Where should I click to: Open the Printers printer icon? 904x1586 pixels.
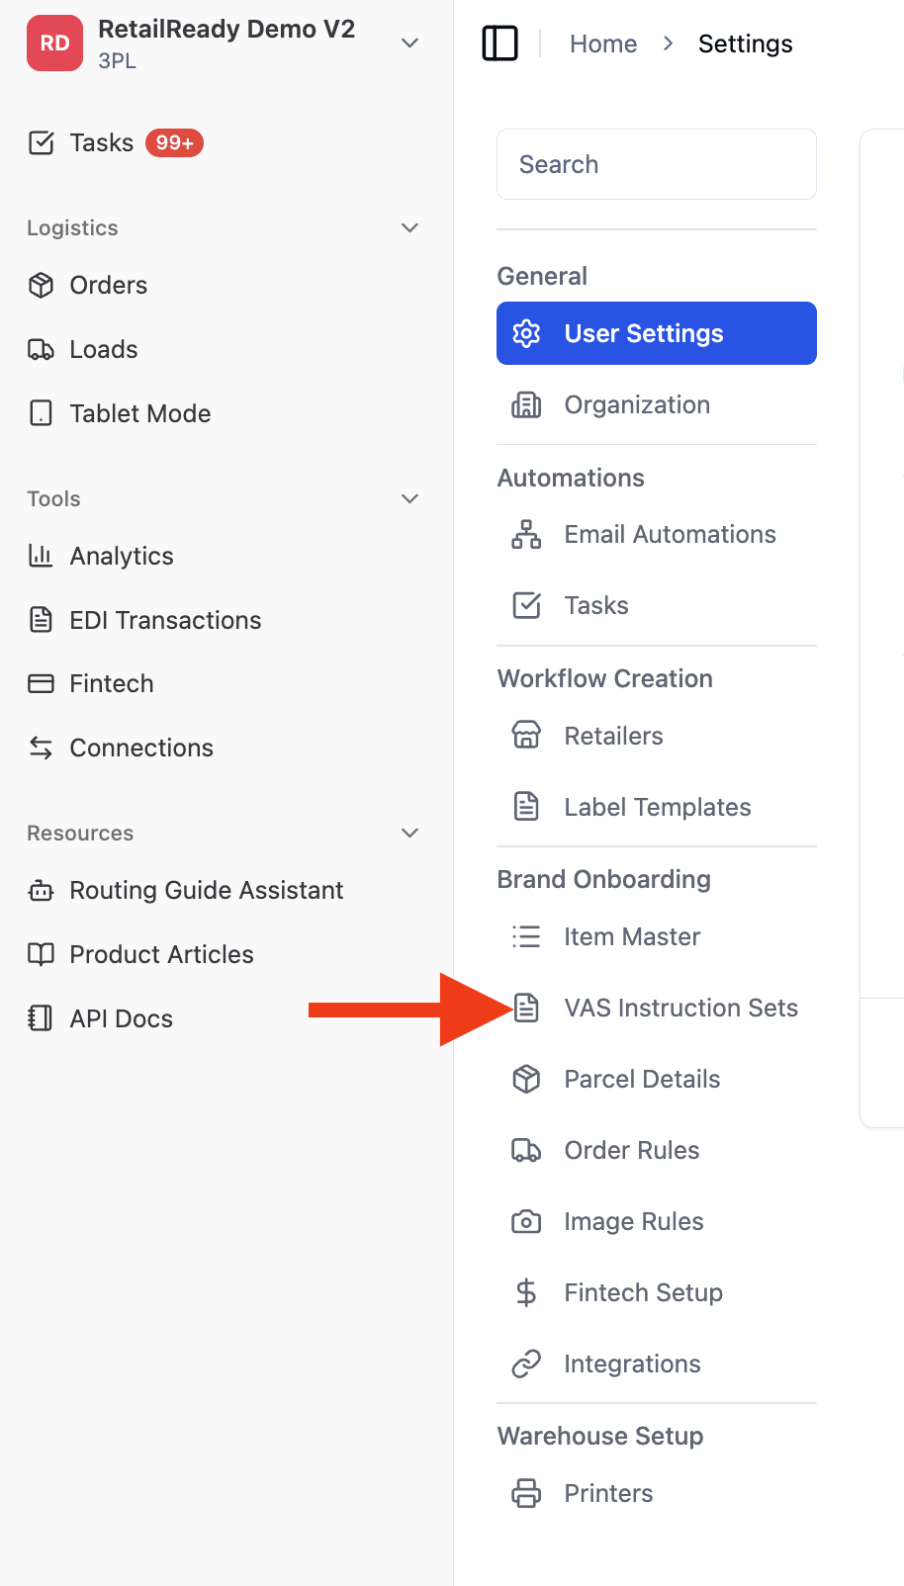(526, 1493)
